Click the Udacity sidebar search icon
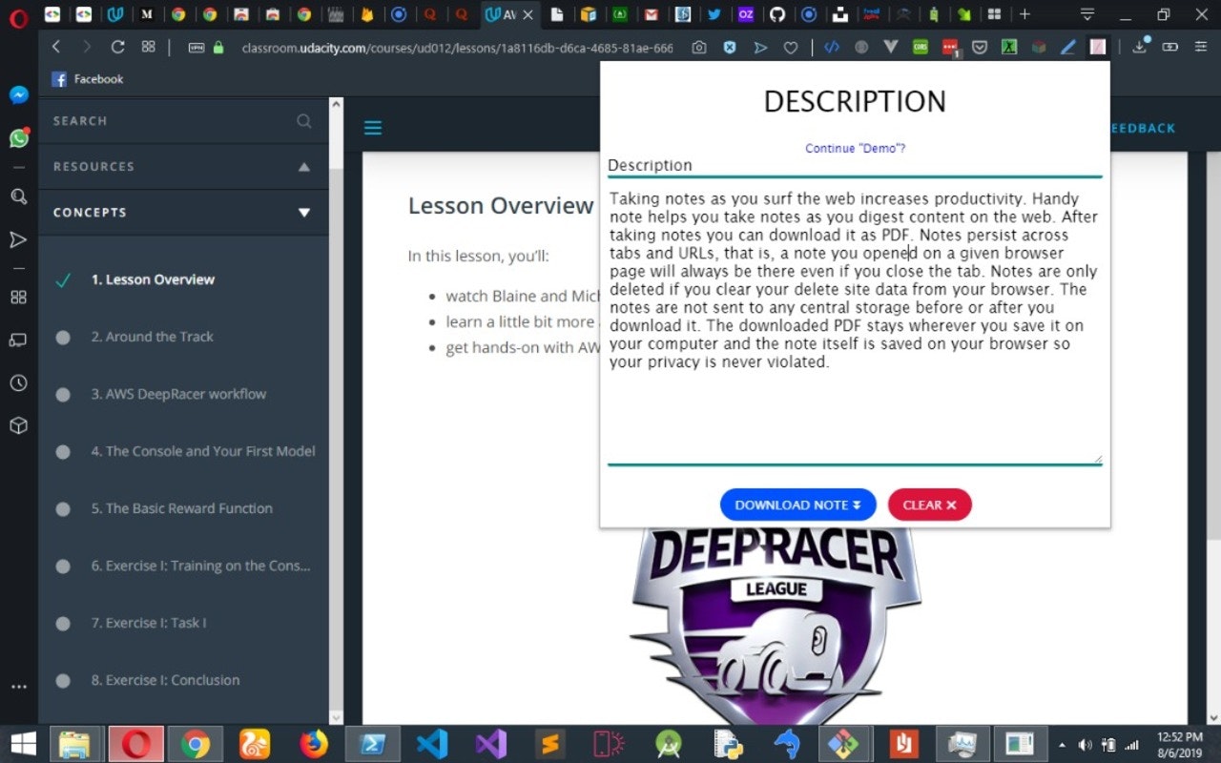 pos(304,121)
